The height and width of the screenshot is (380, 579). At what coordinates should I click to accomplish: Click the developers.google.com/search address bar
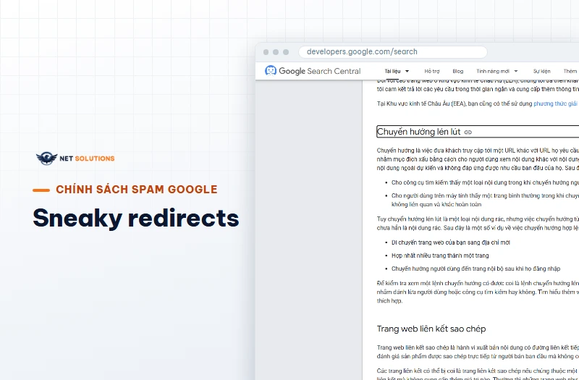[x=392, y=52]
